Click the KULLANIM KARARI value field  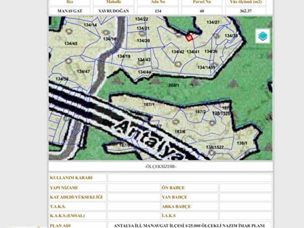pos(190,178)
